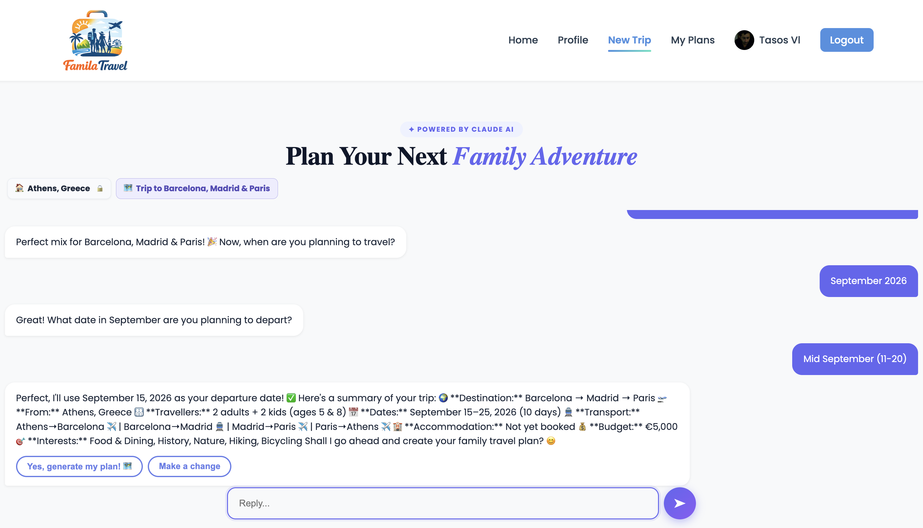Click the house icon in Athens chip
This screenshot has height=528, width=923.
[x=19, y=188]
